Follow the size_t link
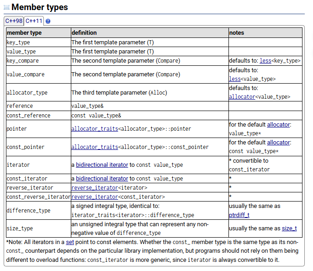 point(289,228)
